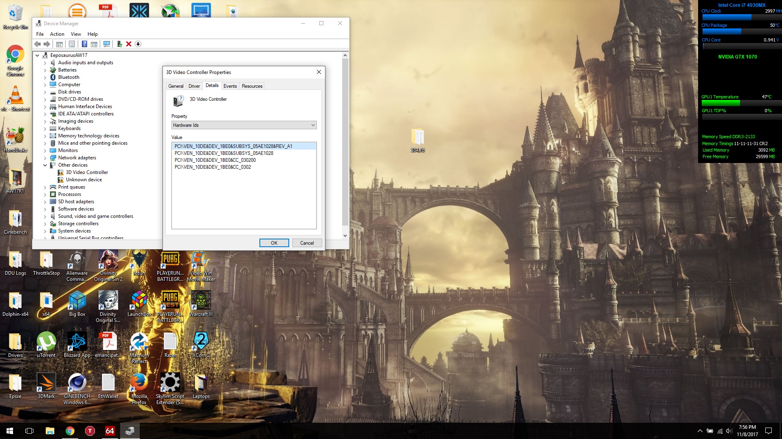Expand the Bluetooth node
This screenshot has height=439, width=782.
click(45, 77)
